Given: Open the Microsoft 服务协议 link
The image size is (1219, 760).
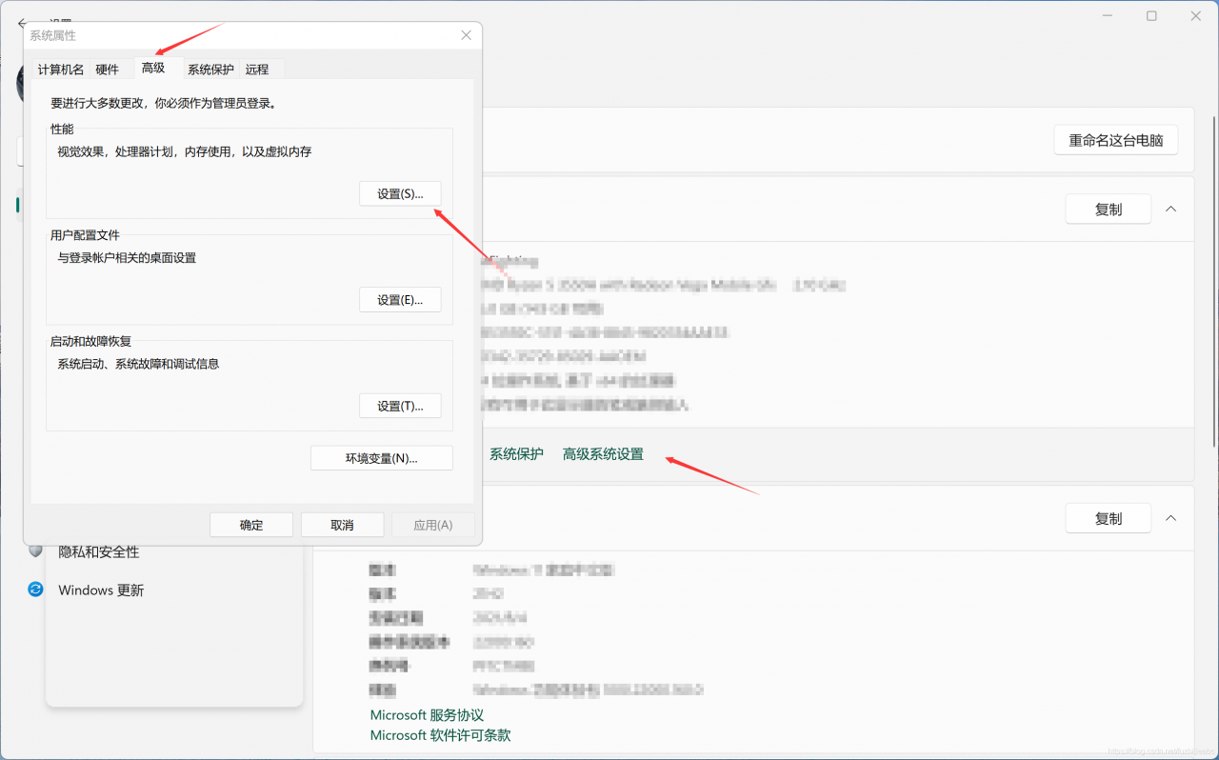Looking at the screenshot, I should click(427, 715).
